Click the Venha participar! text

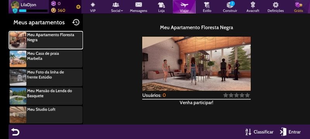[196, 103]
